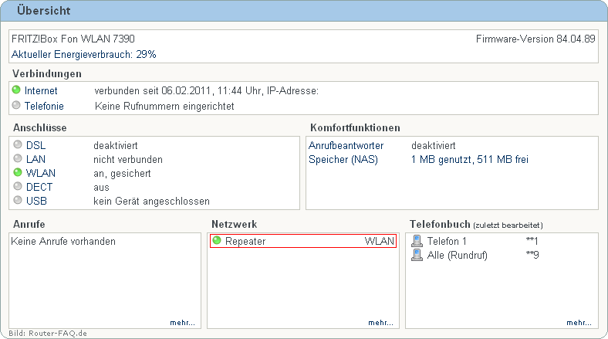Click the **9 short dial number
The height and width of the screenshot is (339, 608).
(532, 255)
